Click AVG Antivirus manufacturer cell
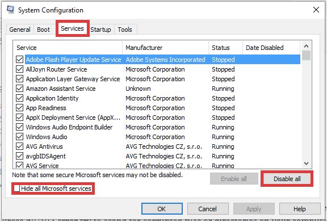Image resolution: width=327 pixels, height=222 pixels. (163, 146)
